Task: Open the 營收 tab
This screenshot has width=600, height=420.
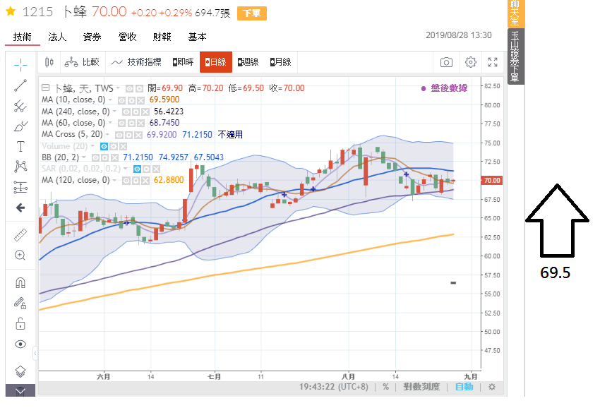Action: (x=128, y=37)
